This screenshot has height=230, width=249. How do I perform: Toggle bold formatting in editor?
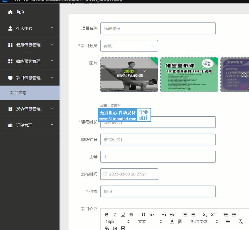click(x=107, y=215)
